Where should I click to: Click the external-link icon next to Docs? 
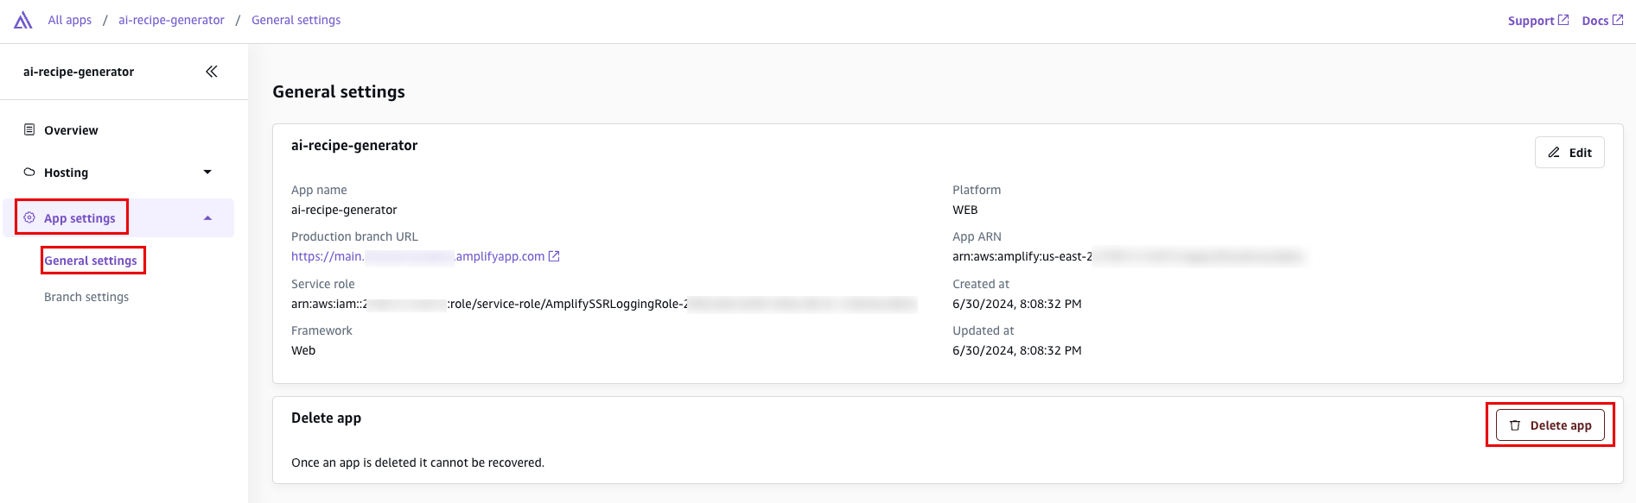click(1618, 20)
